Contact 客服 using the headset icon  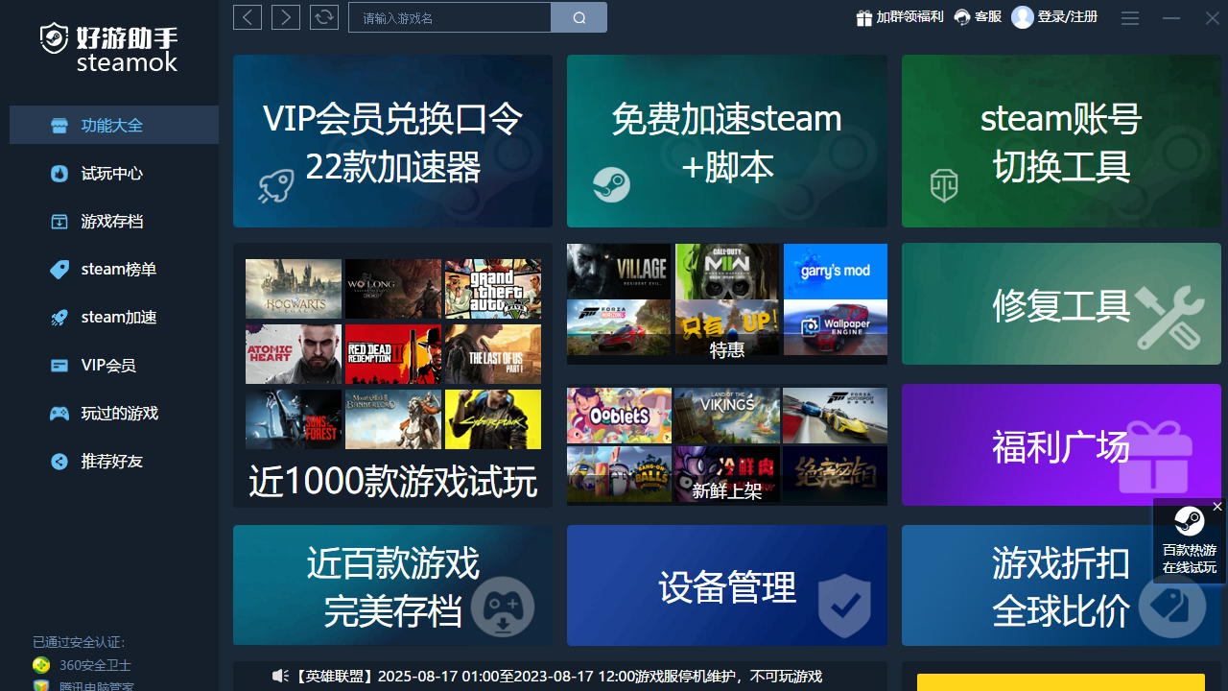tap(960, 17)
